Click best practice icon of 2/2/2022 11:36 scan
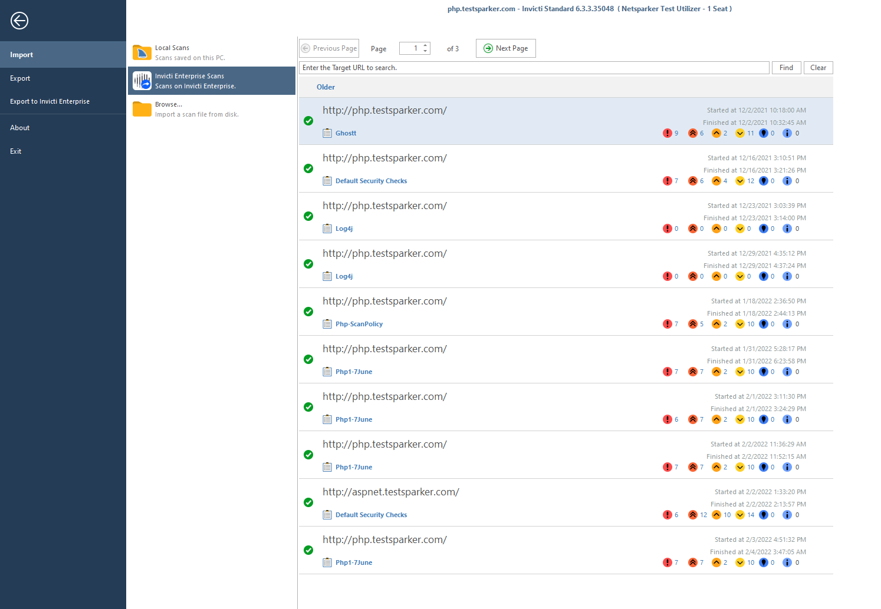This screenshot has height=609, width=881. (x=764, y=467)
